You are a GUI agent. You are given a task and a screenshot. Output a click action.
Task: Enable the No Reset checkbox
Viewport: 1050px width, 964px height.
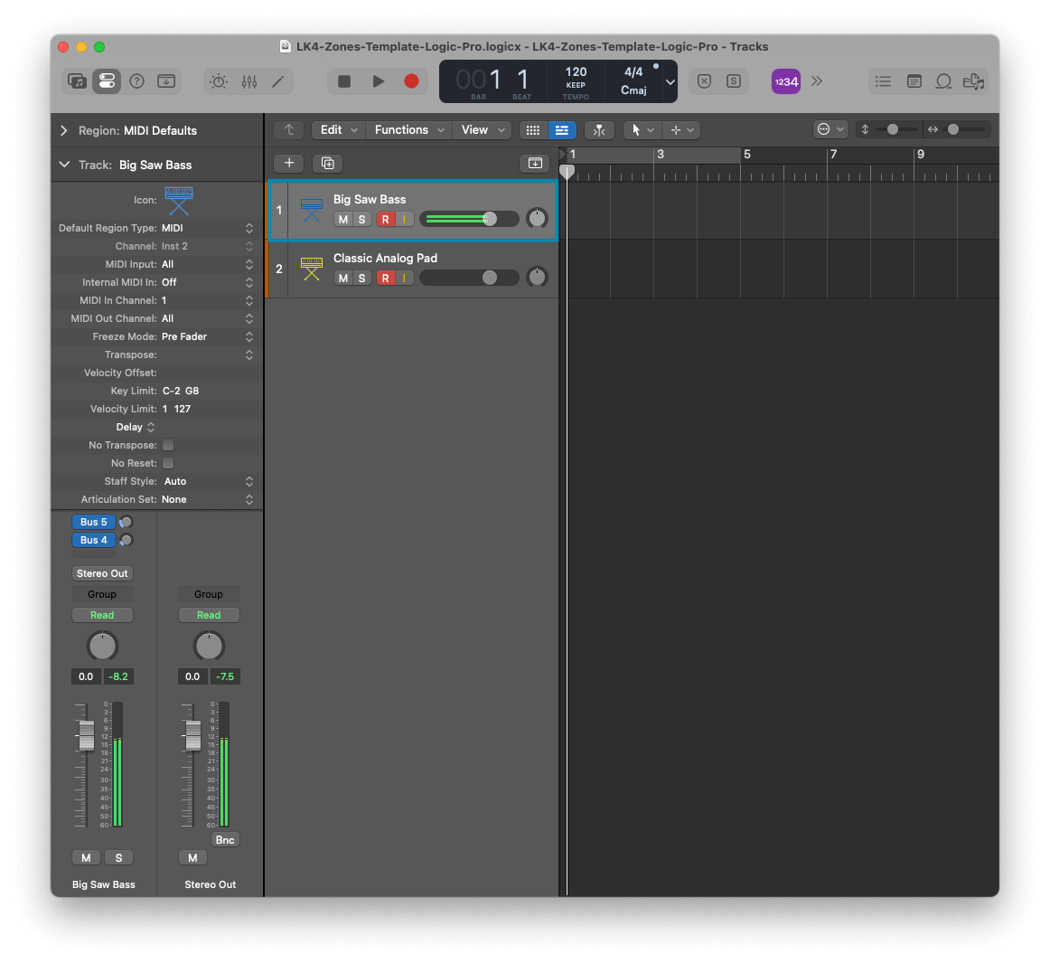click(168, 463)
